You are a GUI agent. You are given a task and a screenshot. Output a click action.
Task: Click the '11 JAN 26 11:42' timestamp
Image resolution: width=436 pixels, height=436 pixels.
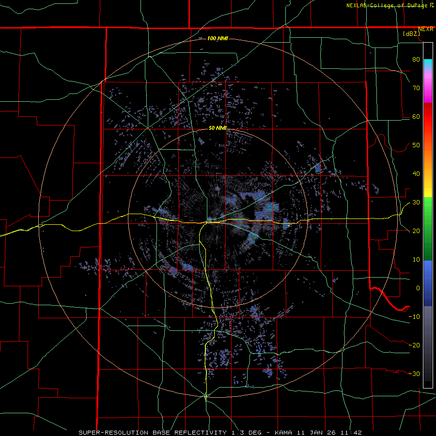coord(329,433)
